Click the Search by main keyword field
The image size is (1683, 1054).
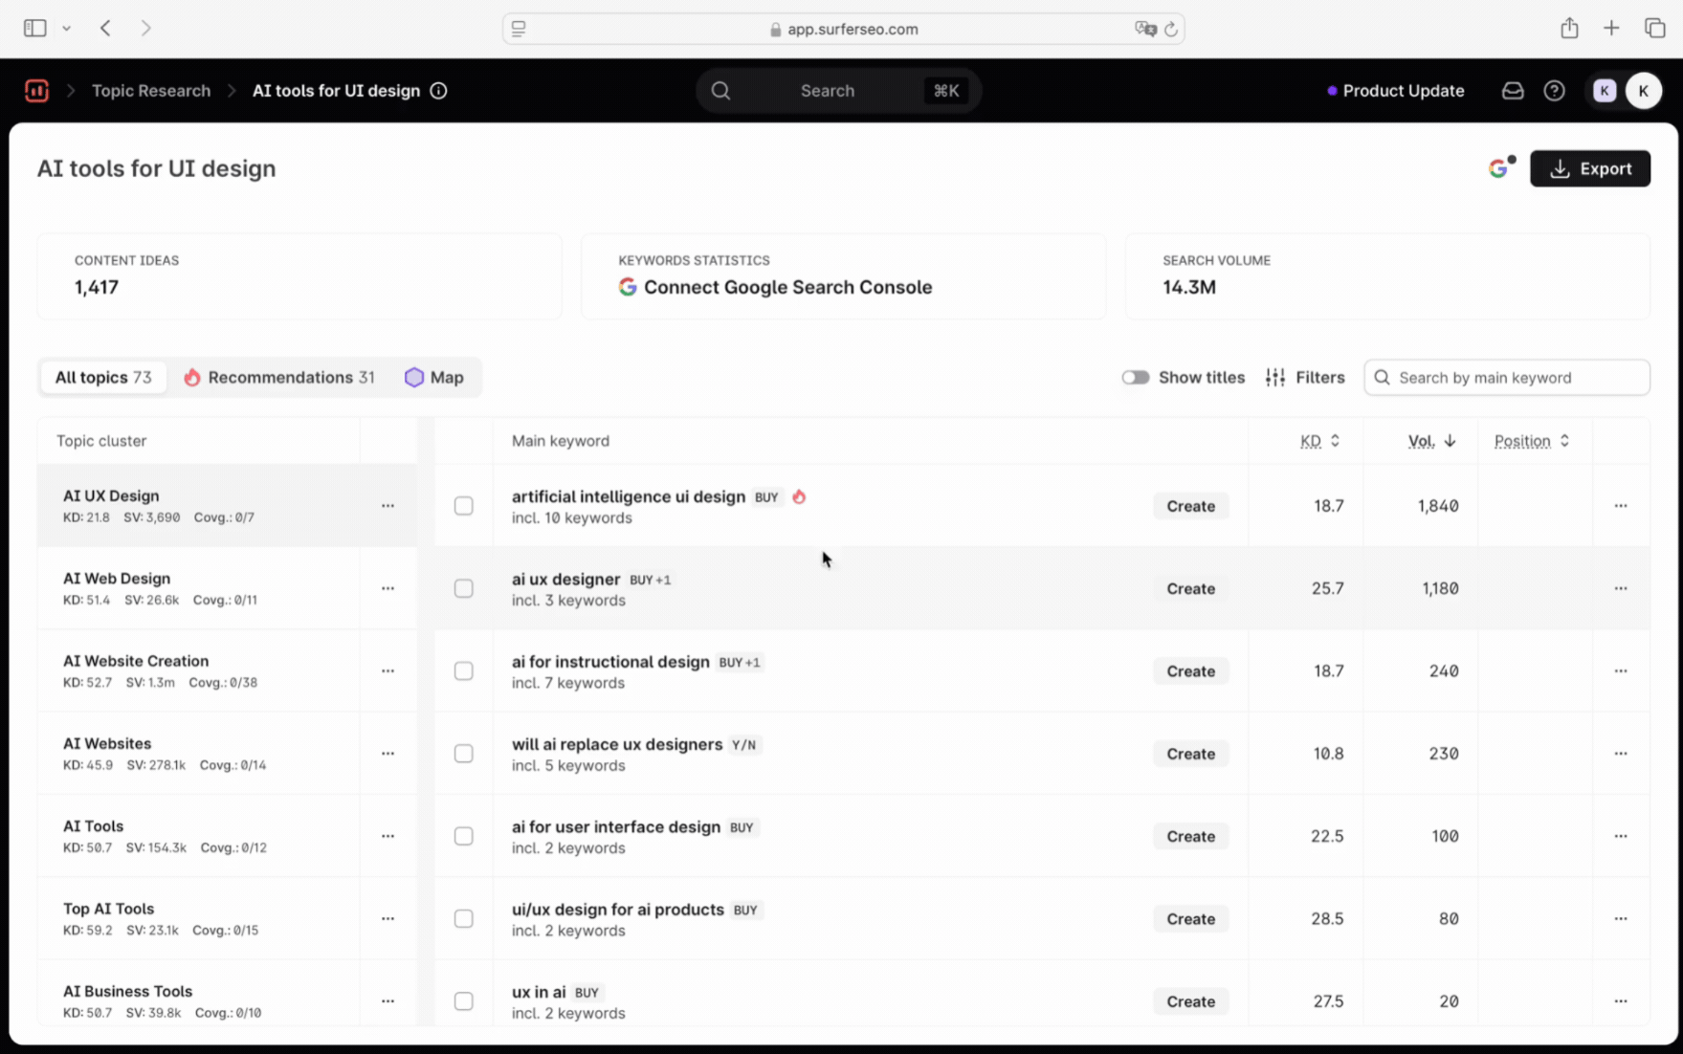coord(1517,378)
